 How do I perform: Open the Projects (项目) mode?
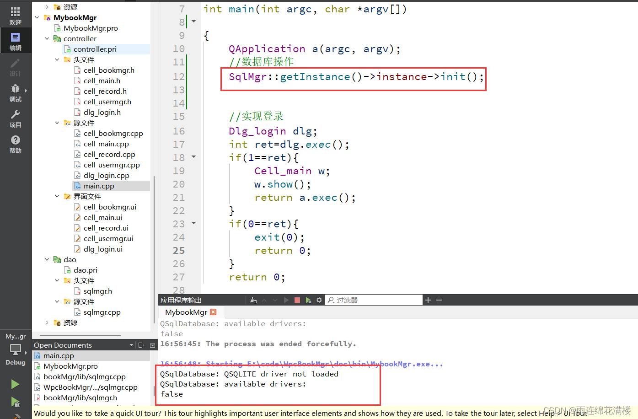pyautogui.click(x=16, y=118)
